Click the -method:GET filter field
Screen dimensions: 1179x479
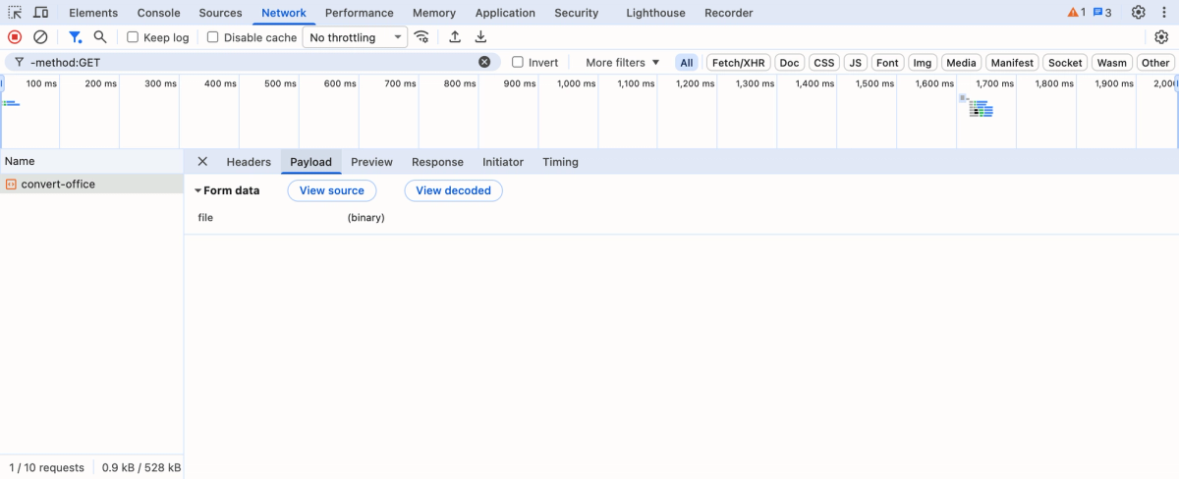[252, 62]
